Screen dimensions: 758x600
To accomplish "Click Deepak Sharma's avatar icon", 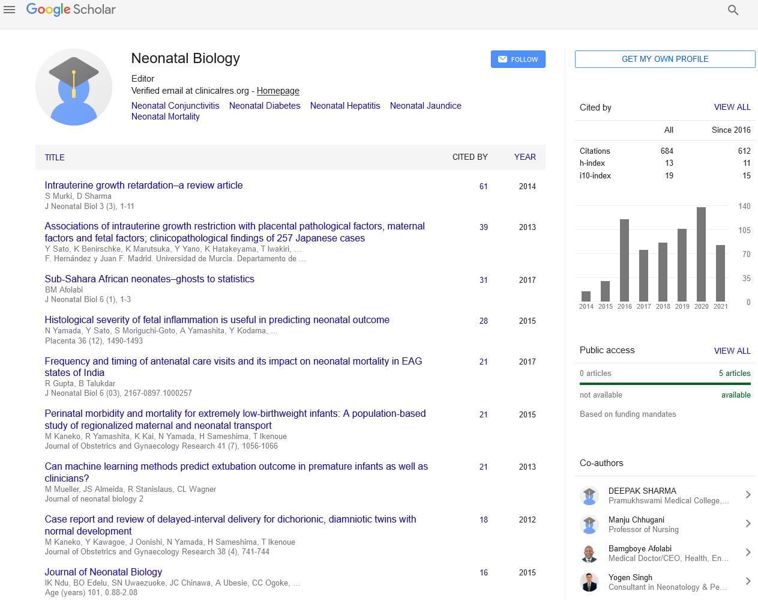I will point(589,495).
